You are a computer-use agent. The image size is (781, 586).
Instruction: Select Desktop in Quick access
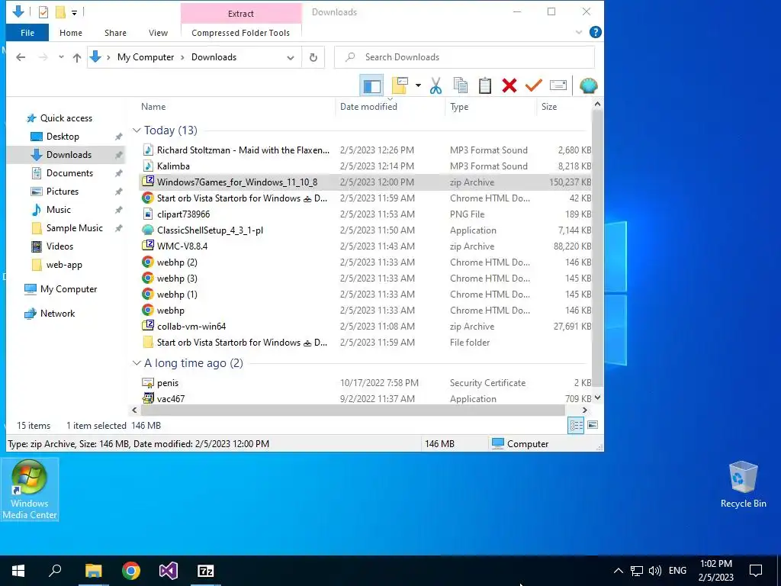point(63,137)
